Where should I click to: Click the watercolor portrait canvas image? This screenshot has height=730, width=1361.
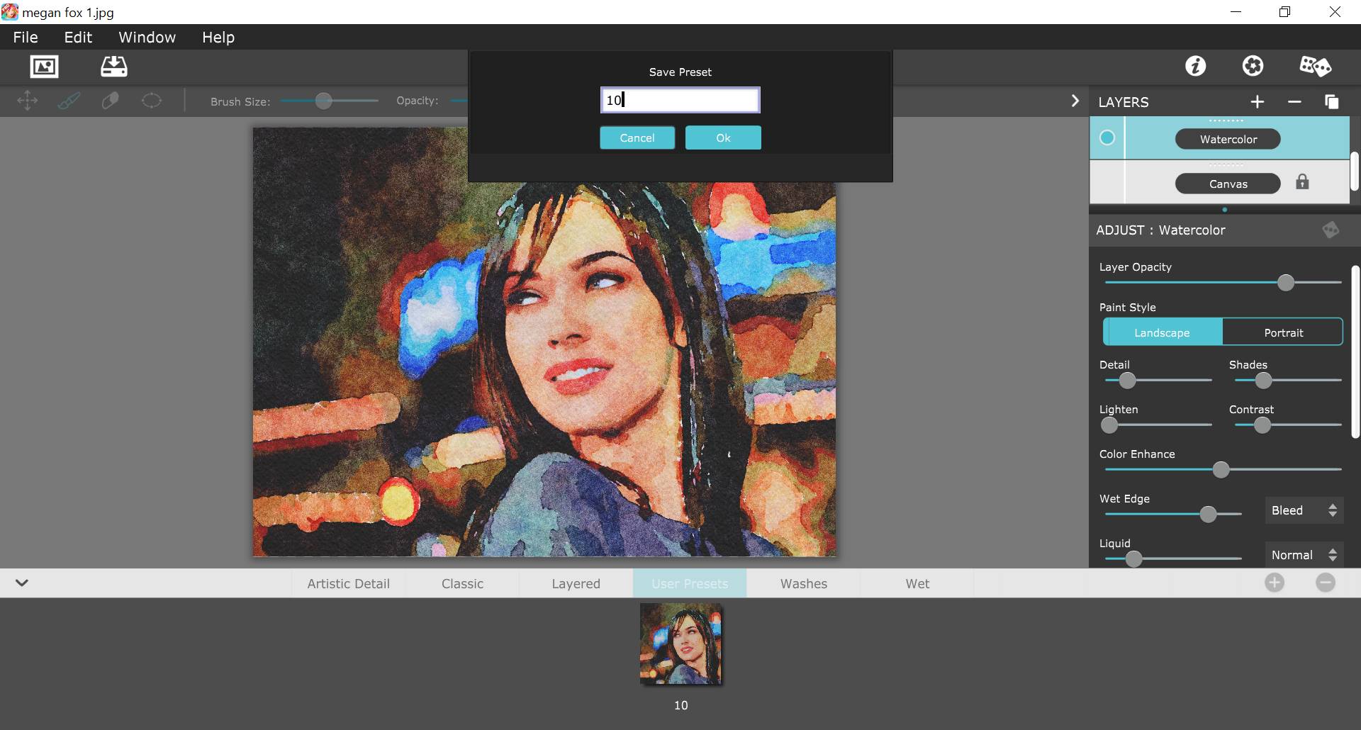pyautogui.click(x=544, y=342)
